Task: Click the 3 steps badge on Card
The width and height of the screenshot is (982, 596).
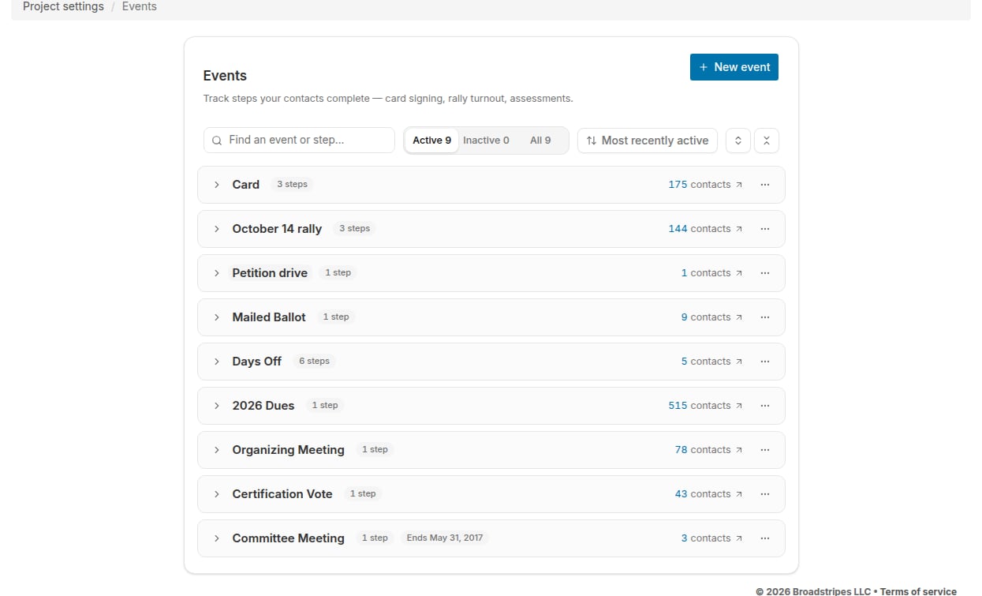Action: [292, 185]
